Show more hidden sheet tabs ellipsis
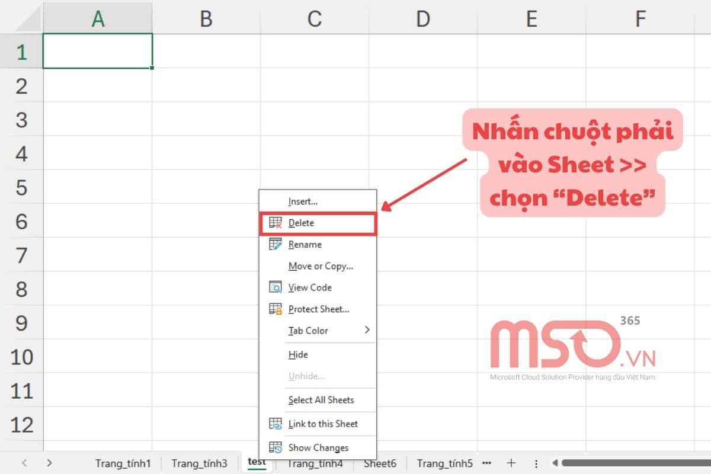Image resolution: width=711 pixels, height=474 pixels. (x=487, y=462)
